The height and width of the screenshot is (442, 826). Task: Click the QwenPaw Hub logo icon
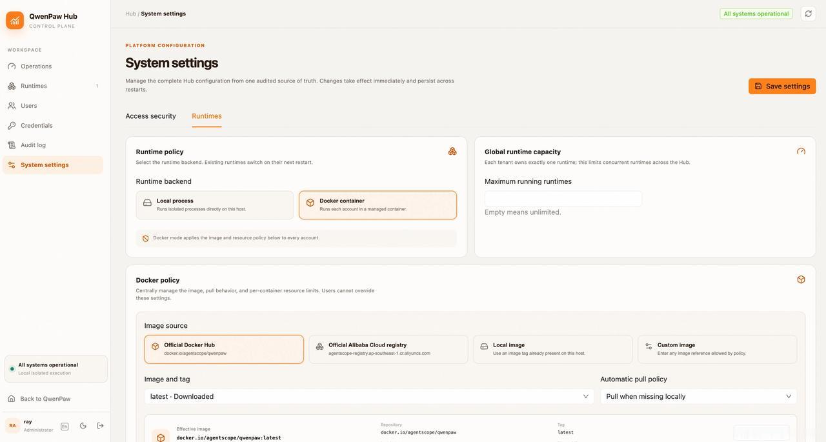pos(15,20)
